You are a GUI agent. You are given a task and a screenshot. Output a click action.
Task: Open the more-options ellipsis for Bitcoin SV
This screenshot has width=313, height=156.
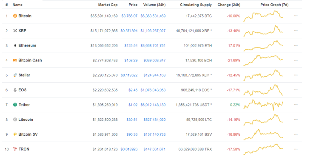(296, 134)
